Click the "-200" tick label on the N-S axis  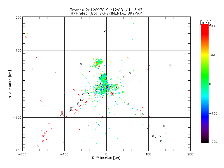(17, 150)
